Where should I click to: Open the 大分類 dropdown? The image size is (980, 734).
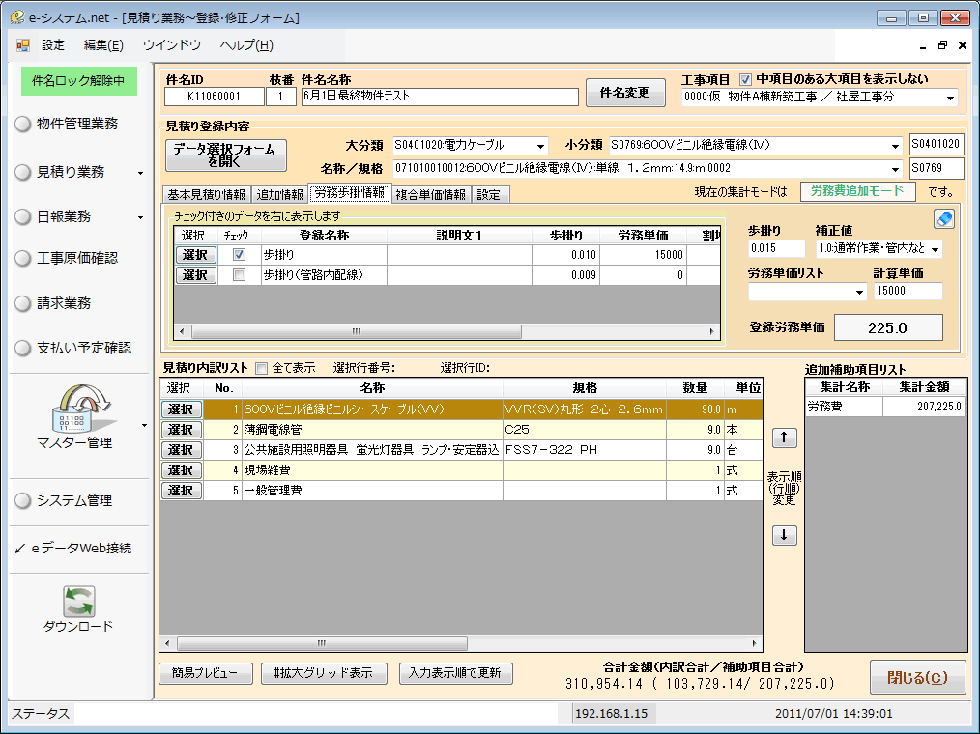tap(540, 146)
